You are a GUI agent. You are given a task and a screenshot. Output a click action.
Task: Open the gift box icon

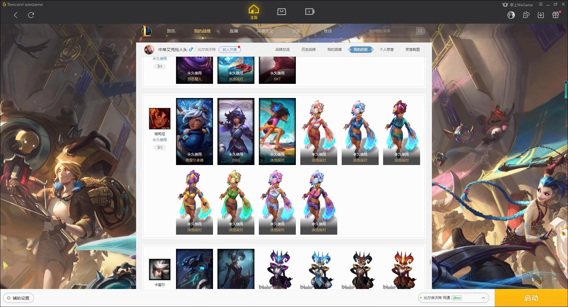coord(556,15)
